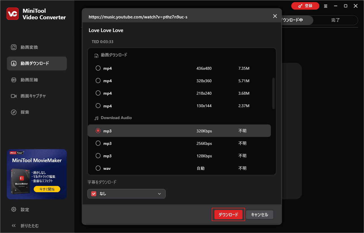Click the 動画ダウンロード section video icon
The width and height of the screenshot is (364, 233).
97,55
